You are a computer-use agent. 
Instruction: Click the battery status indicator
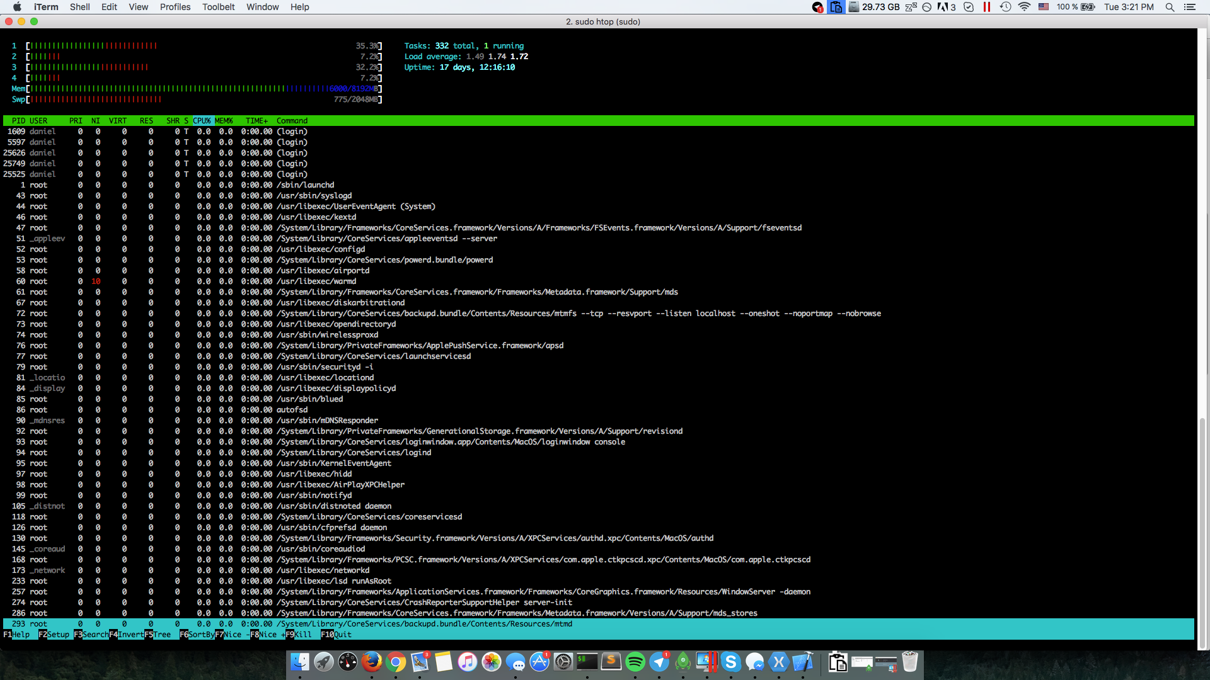click(x=1076, y=7)
